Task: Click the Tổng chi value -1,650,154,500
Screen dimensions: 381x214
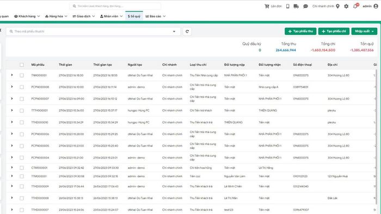Action: pyautogui.click(x=323, y=50)
